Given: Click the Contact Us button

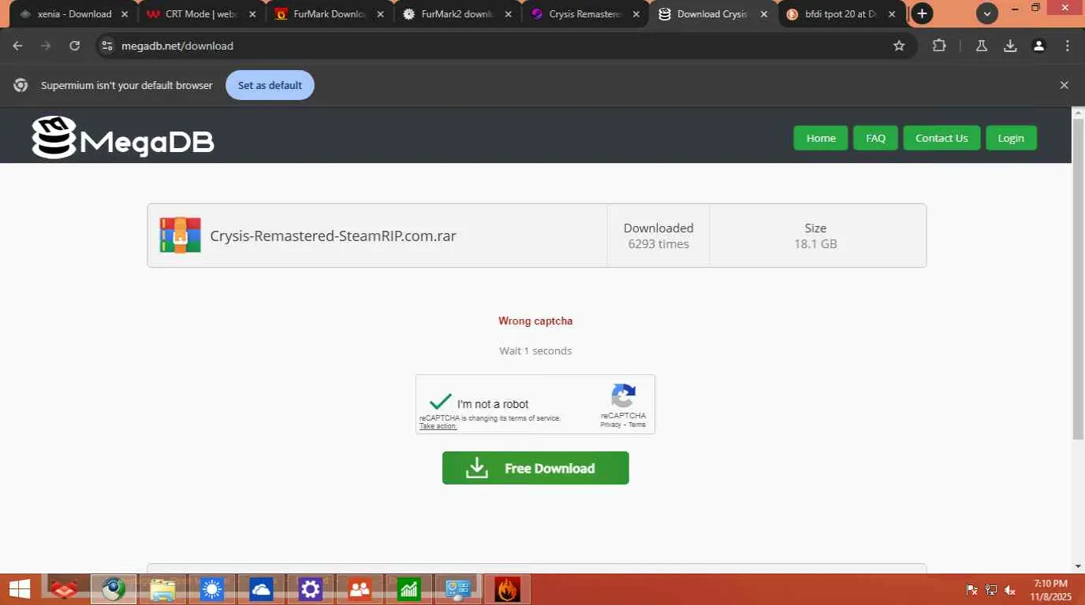Looking at the screenshot, I should (x=941, y=138).
